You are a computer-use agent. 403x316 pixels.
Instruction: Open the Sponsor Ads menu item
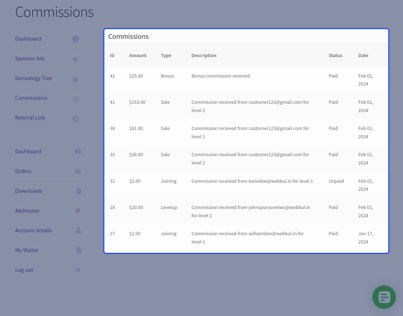point(30,59)
